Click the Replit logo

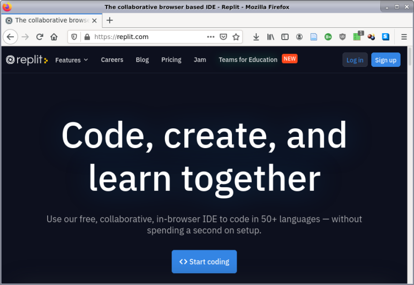[27, 60]
